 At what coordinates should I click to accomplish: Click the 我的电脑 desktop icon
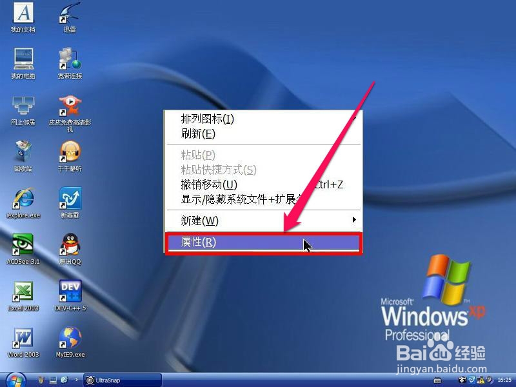coord(23,63)
